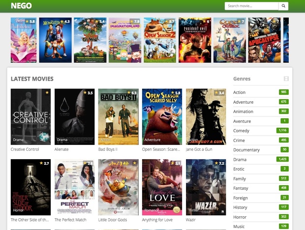Select the Animation genre
305x230 pixels.
point(243,112)
